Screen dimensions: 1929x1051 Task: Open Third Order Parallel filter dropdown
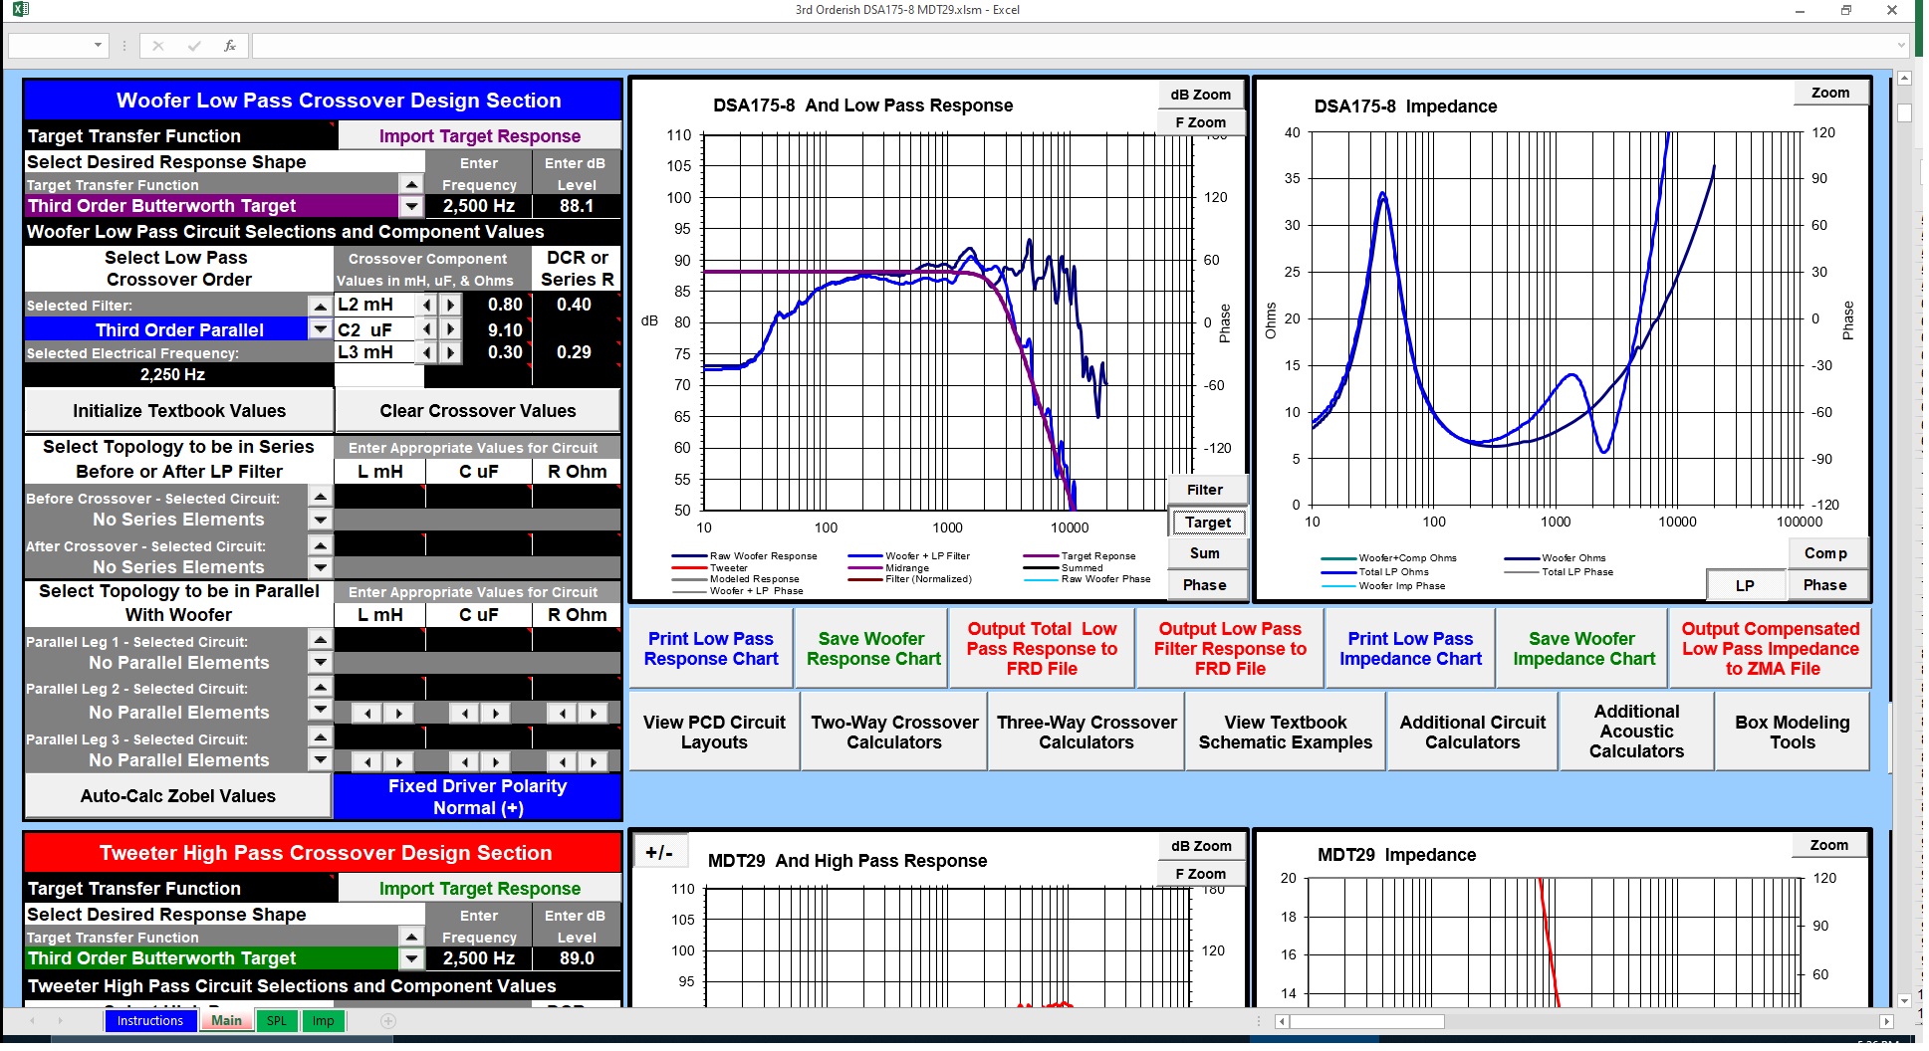coord(320,329)
